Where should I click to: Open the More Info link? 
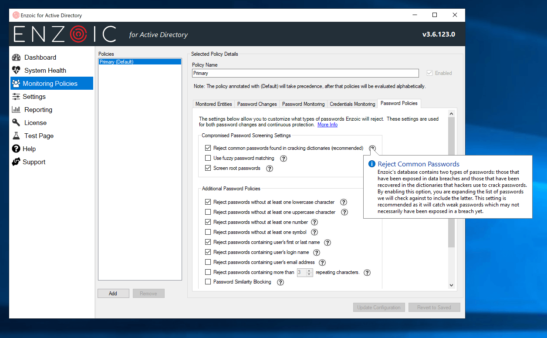[327, 125]
